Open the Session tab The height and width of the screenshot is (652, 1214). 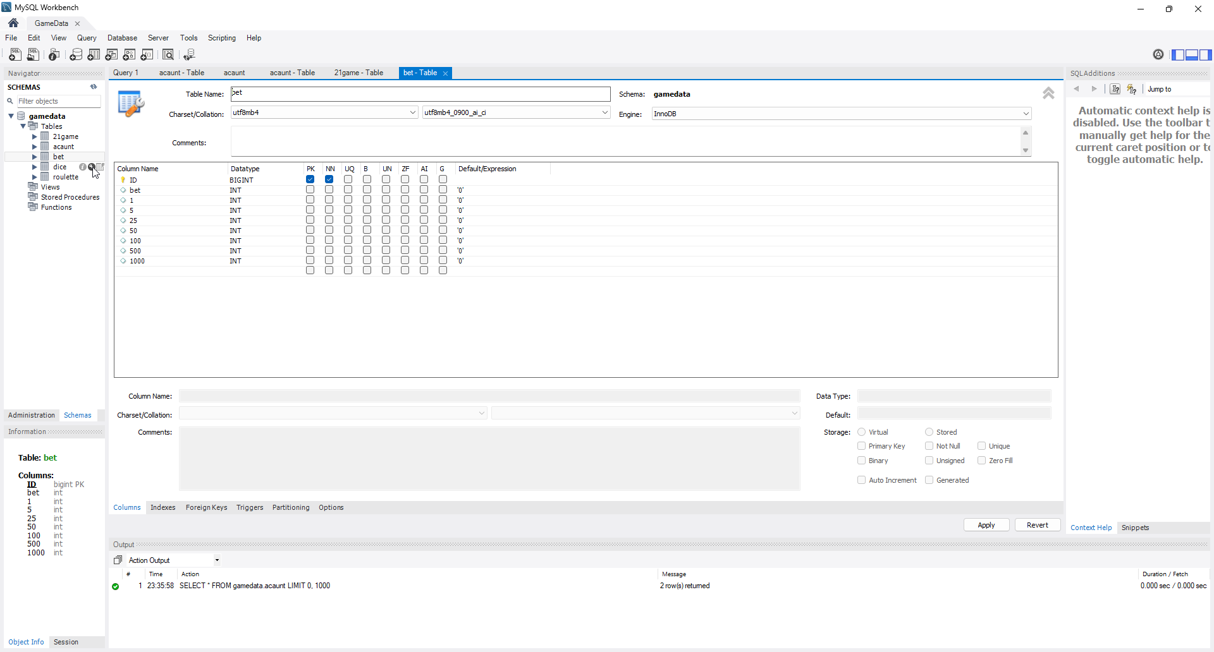(66, 642)
